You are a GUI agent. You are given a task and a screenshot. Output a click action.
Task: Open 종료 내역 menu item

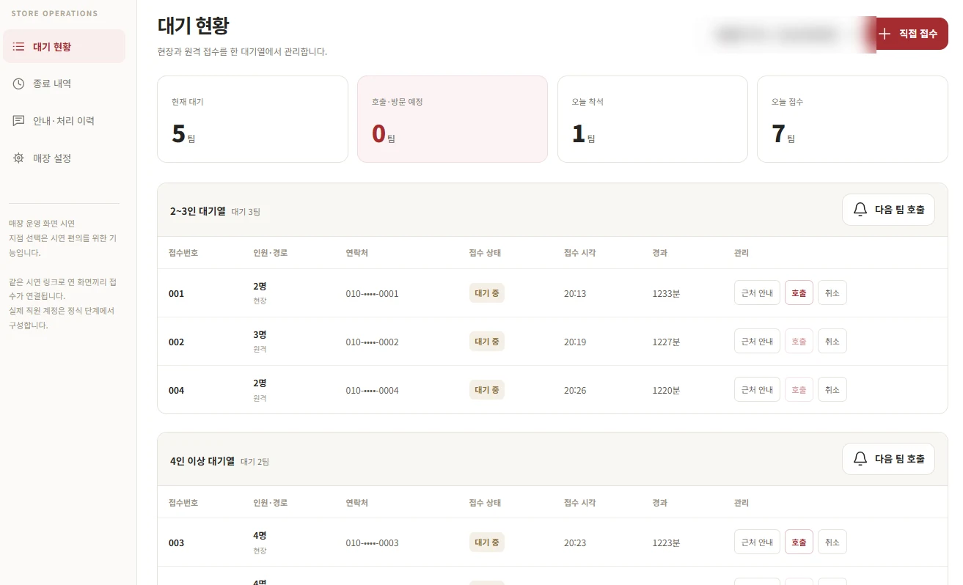(x=65, y=84)
